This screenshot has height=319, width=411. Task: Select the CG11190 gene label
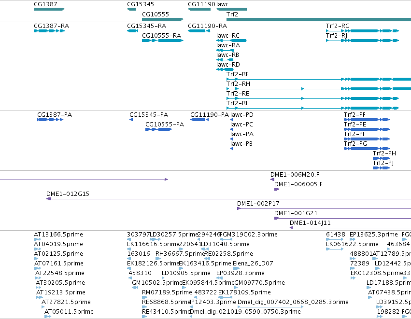[x=201, y=4]
